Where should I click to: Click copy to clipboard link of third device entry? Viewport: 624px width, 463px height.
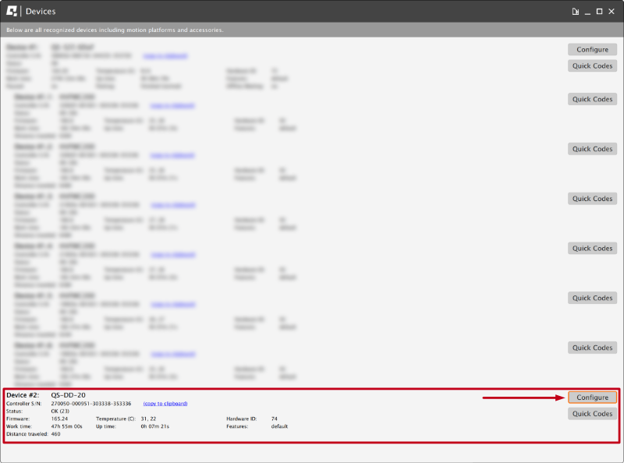172,155
